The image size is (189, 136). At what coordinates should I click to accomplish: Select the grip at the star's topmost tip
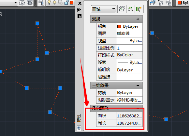(x=37, y=23)
